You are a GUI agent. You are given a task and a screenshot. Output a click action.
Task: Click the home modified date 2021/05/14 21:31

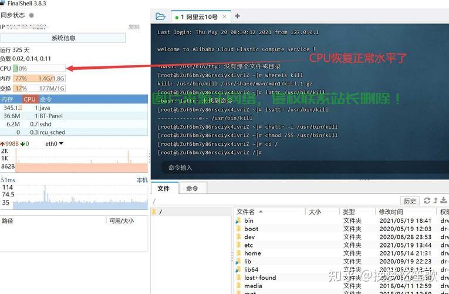[405, 253]
